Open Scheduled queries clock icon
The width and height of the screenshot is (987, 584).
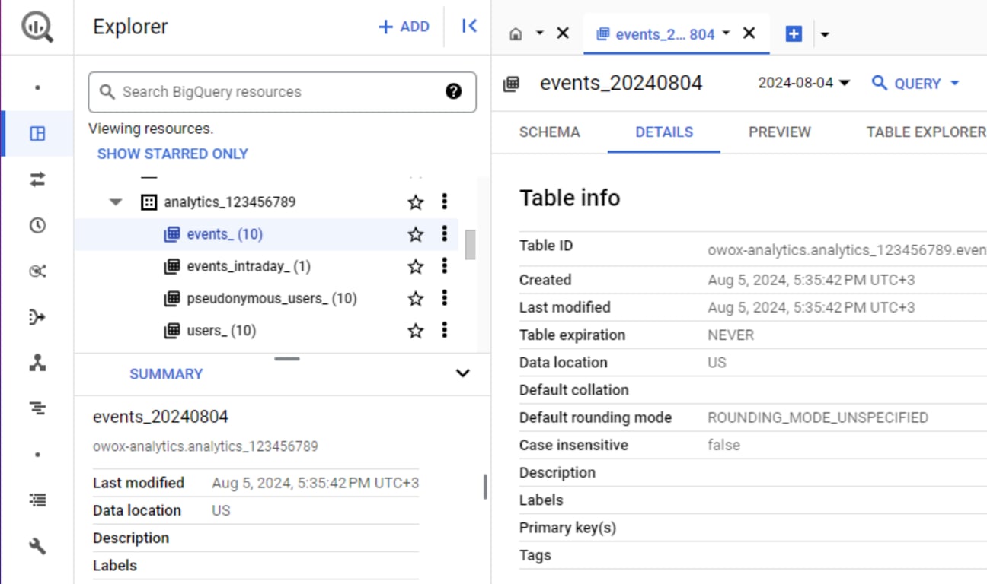click(37, 226)
